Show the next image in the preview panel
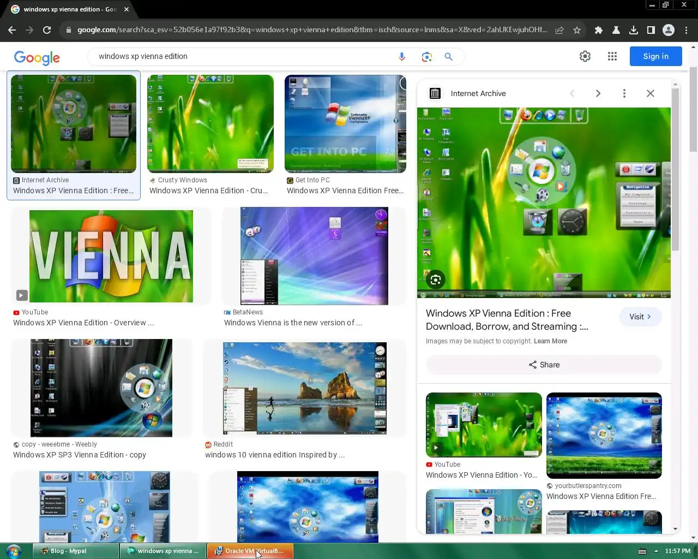 click(x=598, y=93)
